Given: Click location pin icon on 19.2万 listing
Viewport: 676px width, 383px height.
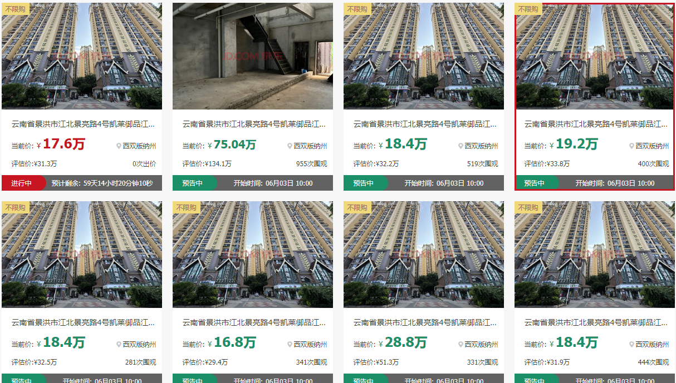Looking at the screenshot, I should pos(631,146).
